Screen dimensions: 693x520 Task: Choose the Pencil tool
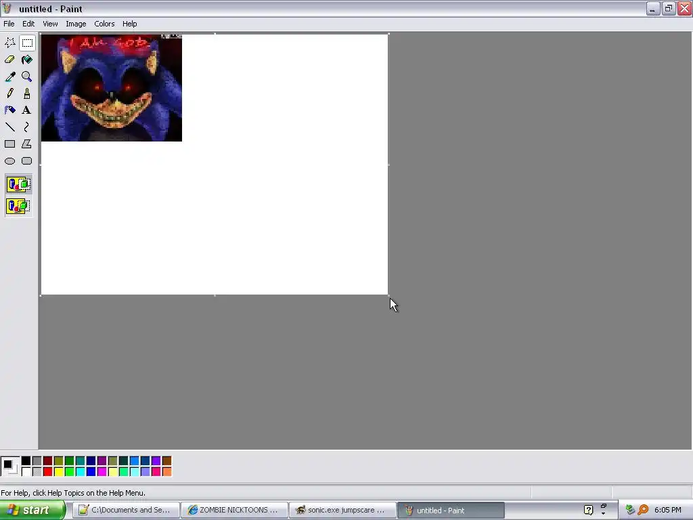coord(9,93)
